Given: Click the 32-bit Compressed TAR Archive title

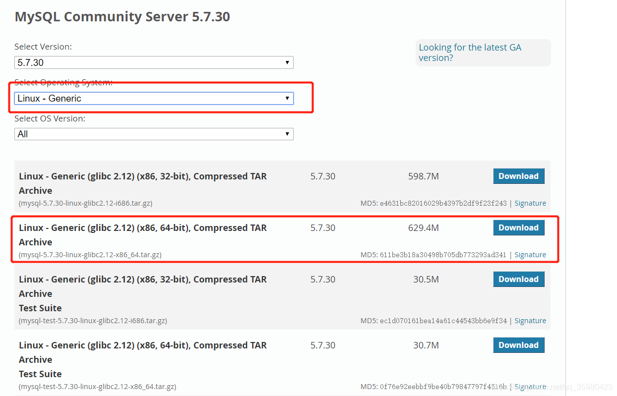Looking at the screenshot, I should point(143,183).
